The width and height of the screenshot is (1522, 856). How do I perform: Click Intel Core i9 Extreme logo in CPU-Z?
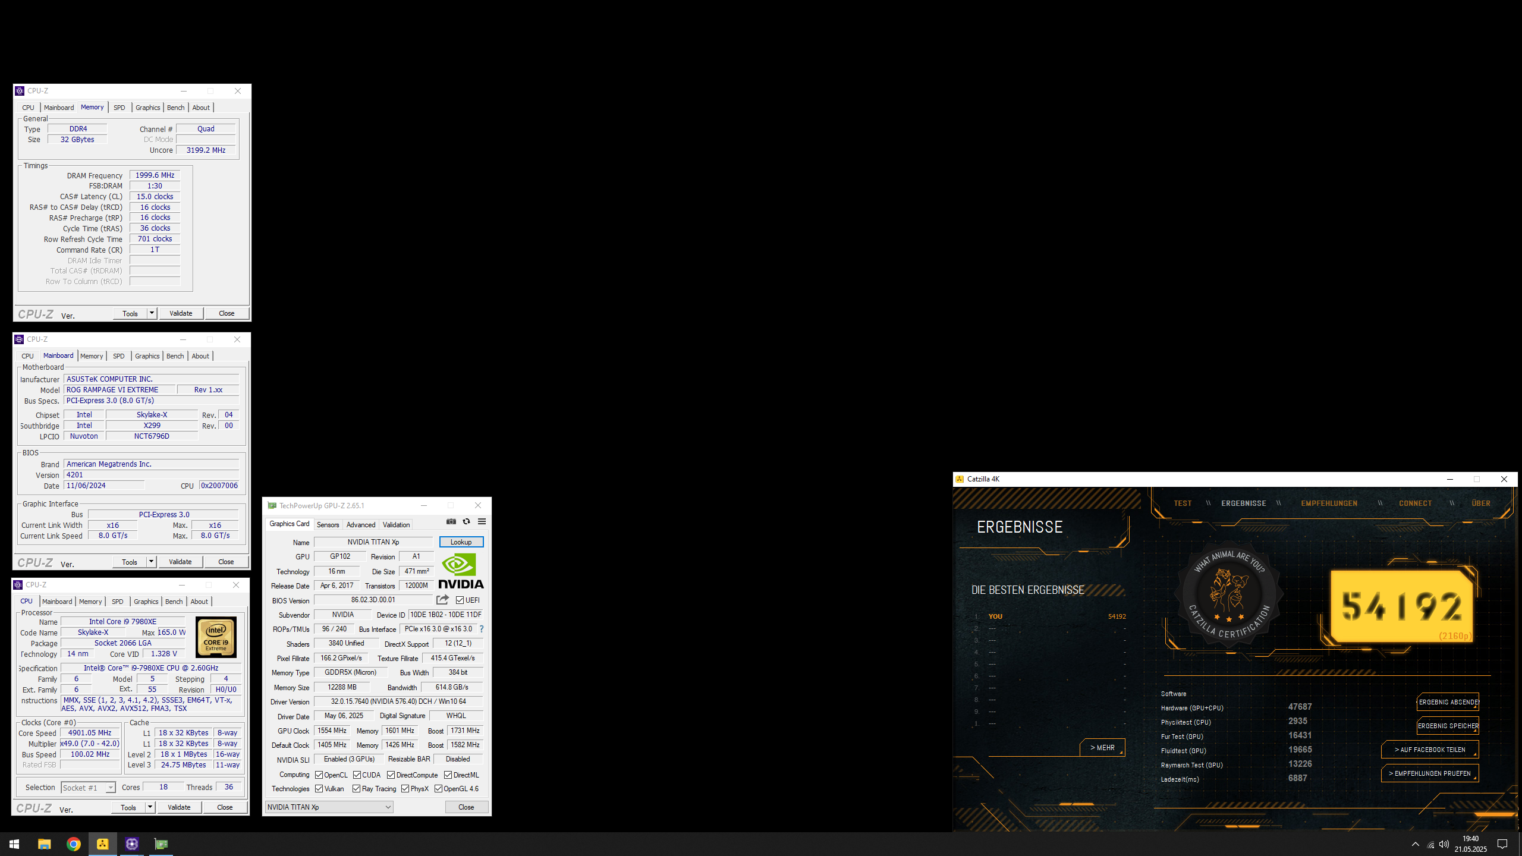(216, 637)
